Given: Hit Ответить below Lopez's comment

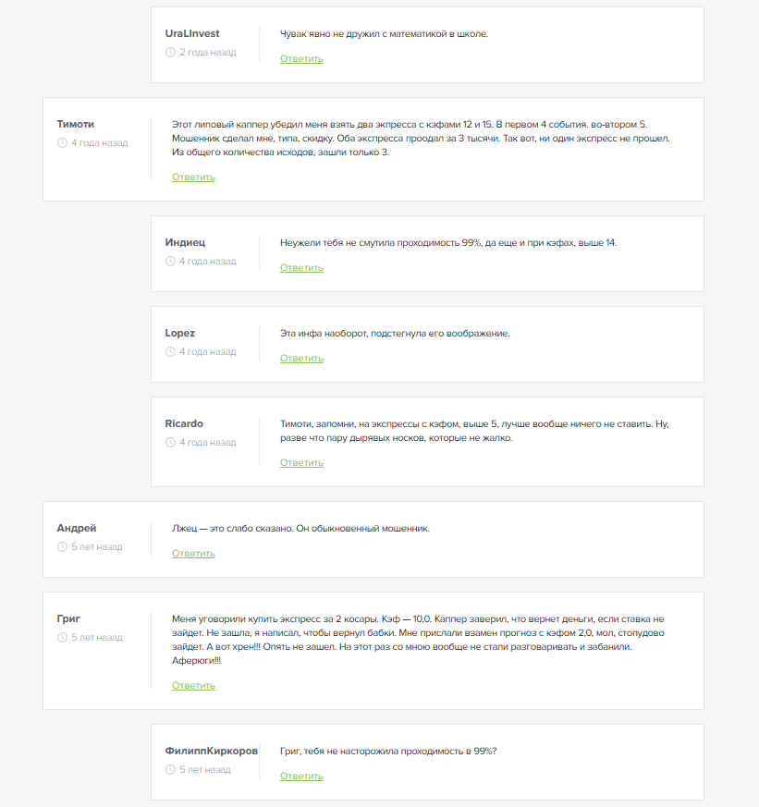Looking at the screenshot, I should click(x=301, y=359).
